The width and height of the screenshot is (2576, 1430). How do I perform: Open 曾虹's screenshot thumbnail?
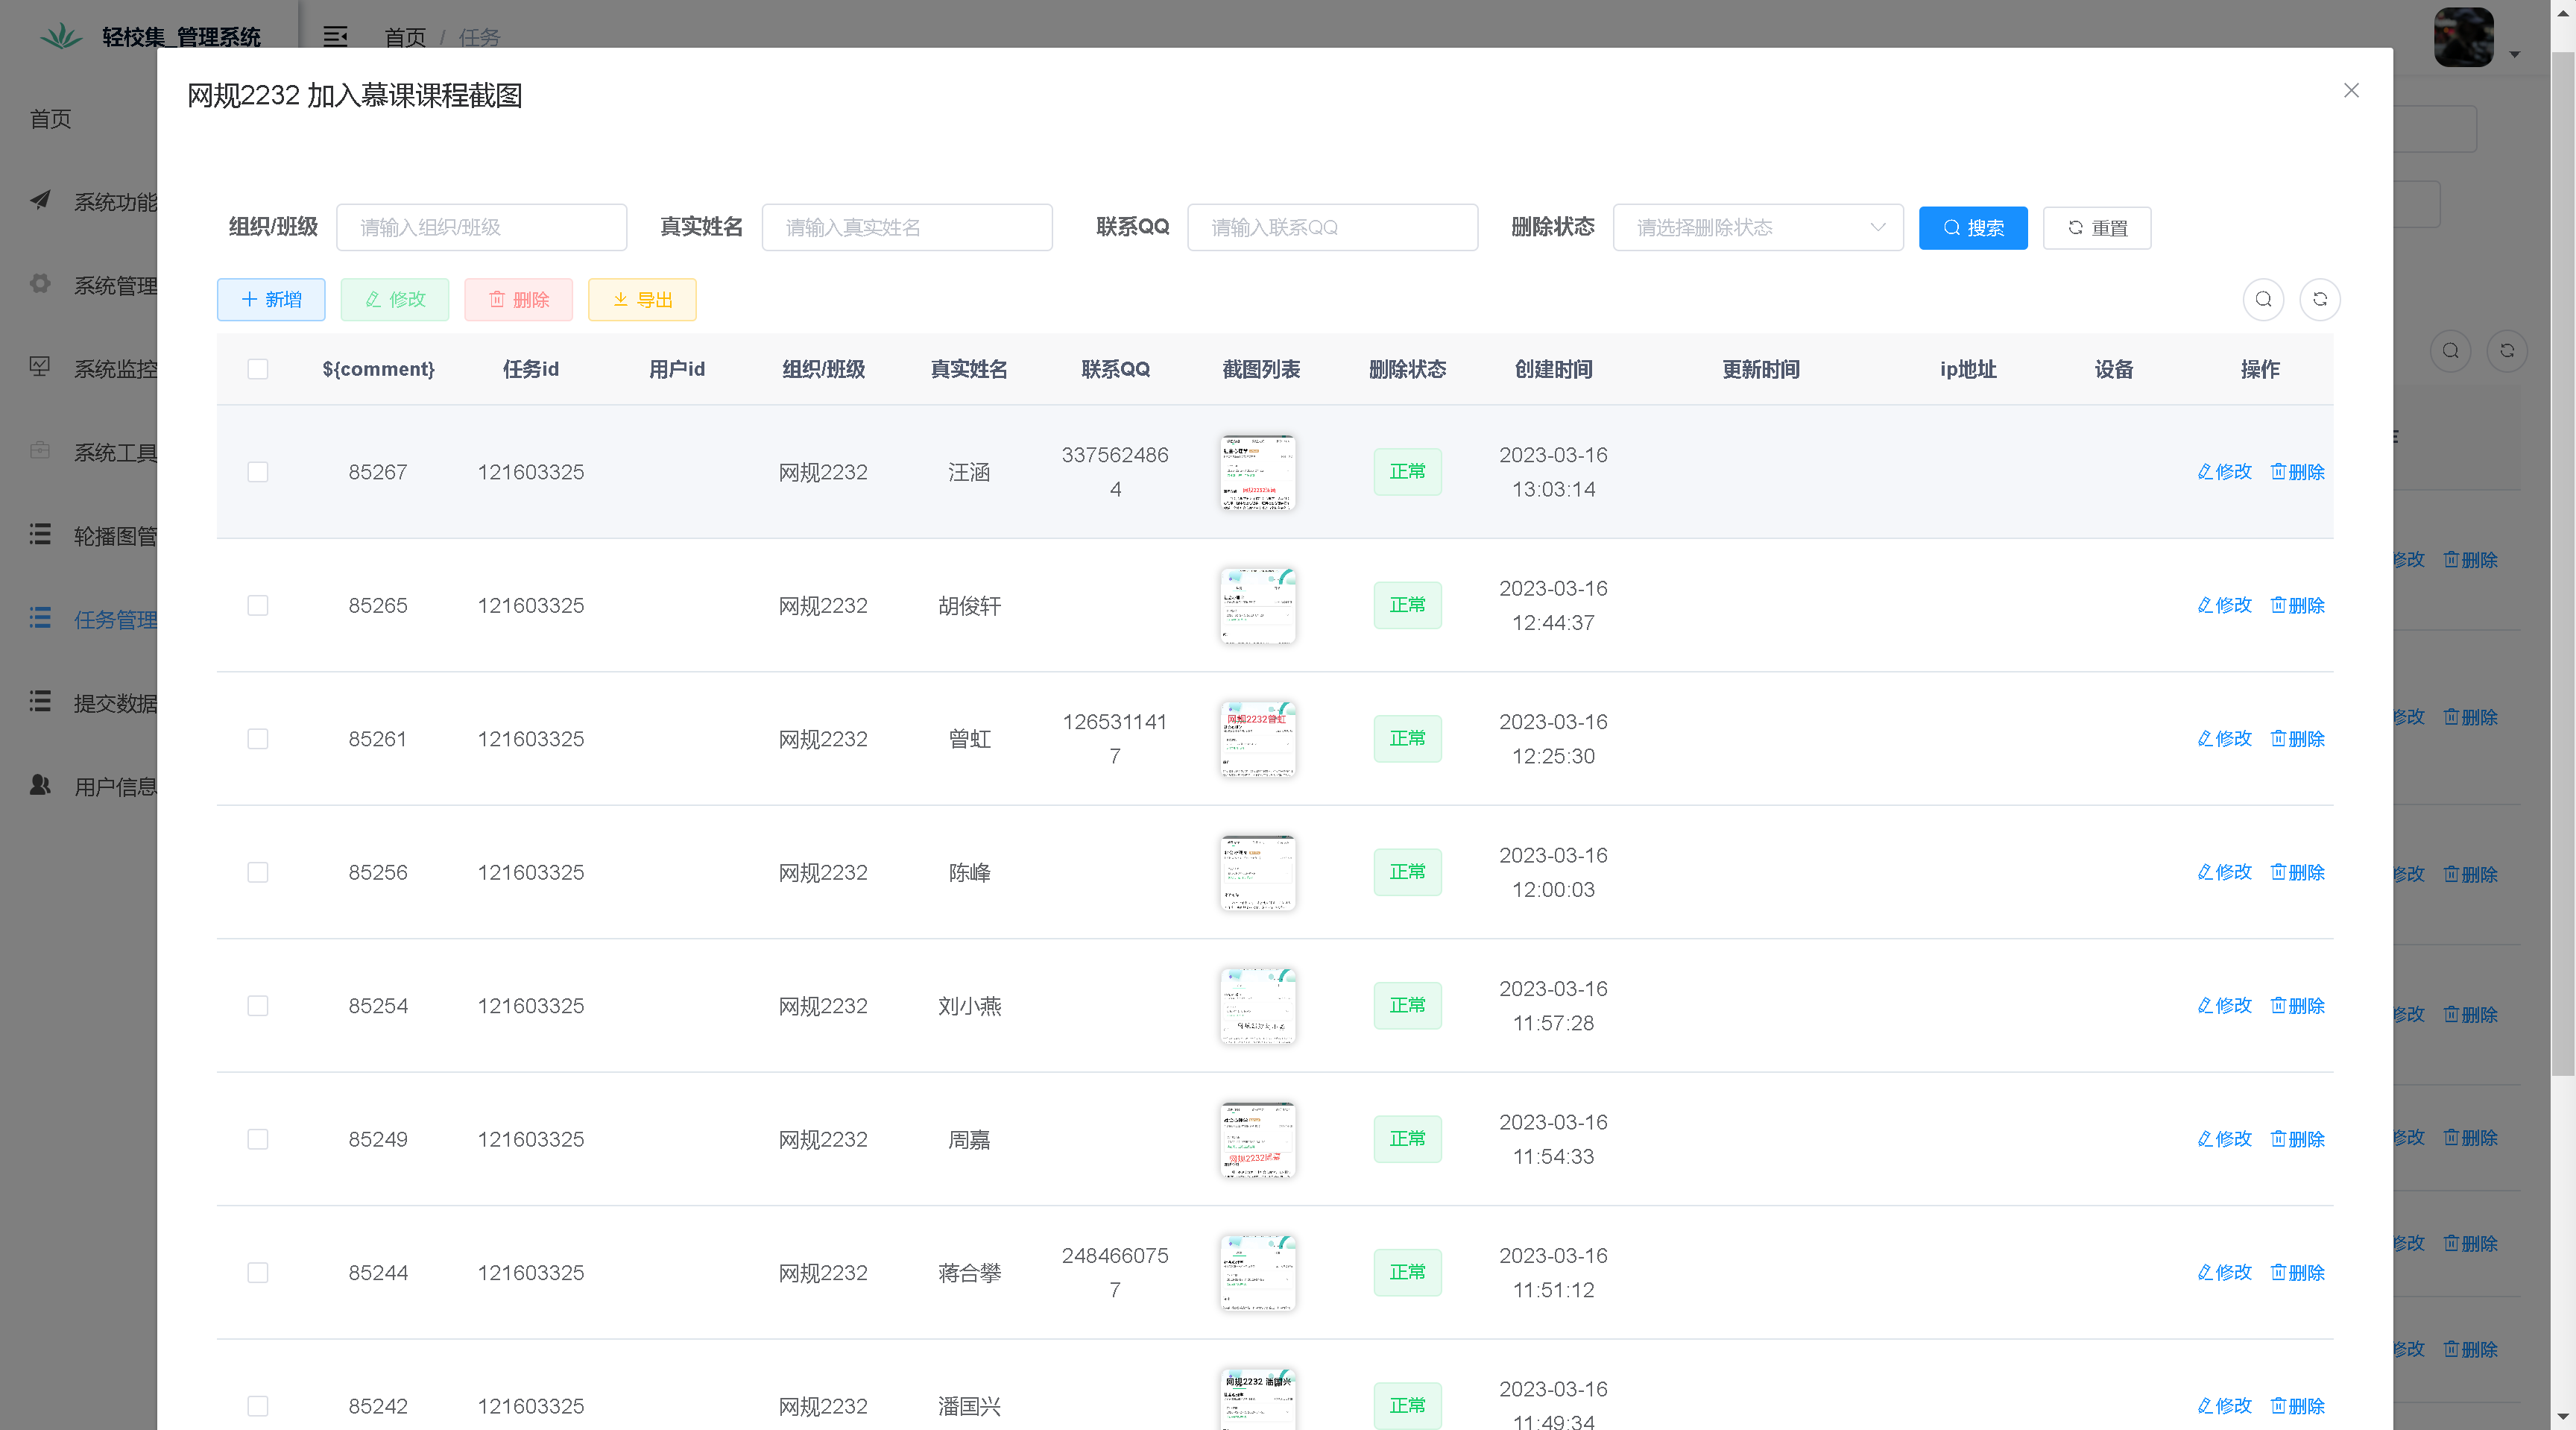pos(1258,739)
